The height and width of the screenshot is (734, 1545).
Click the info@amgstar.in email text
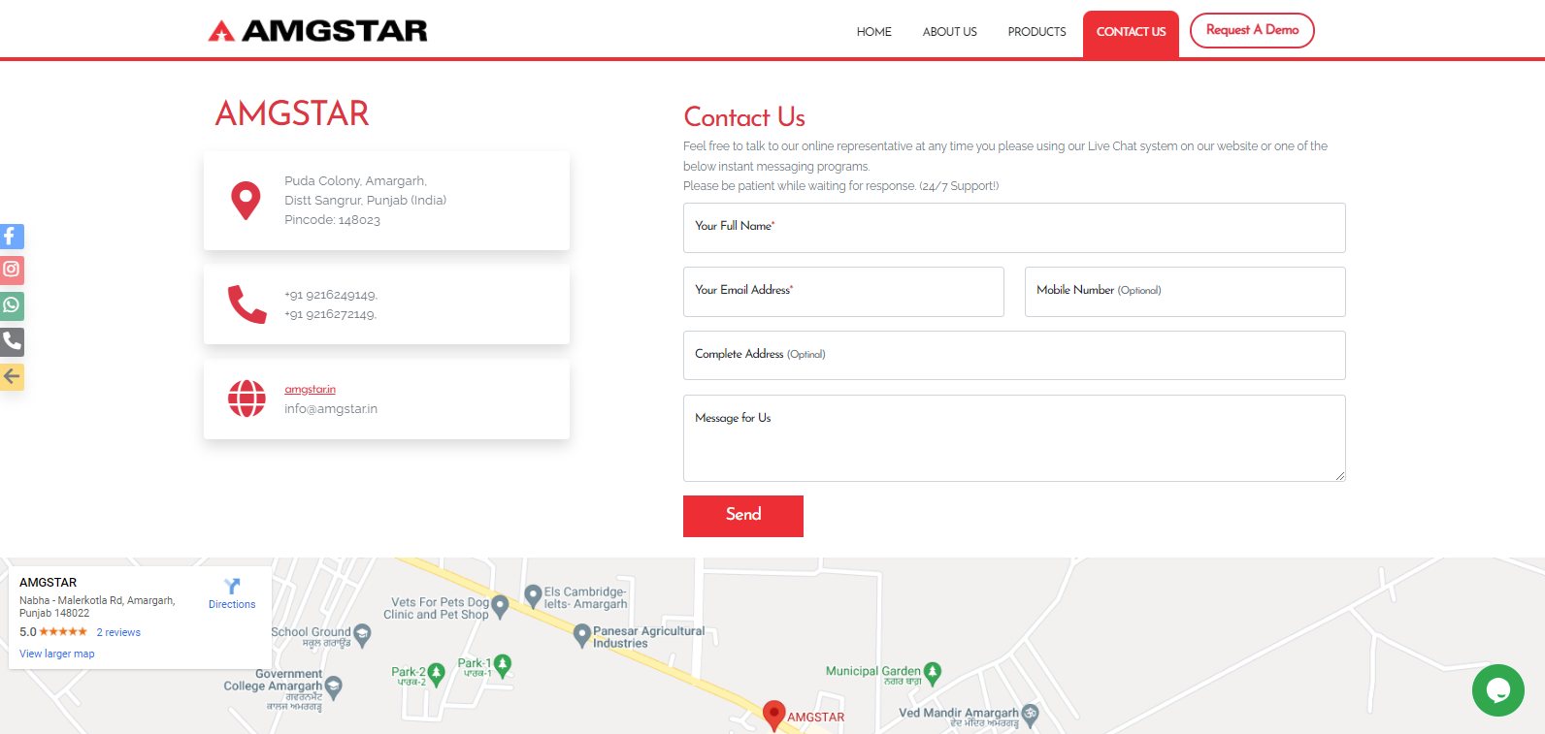[331, 409]
